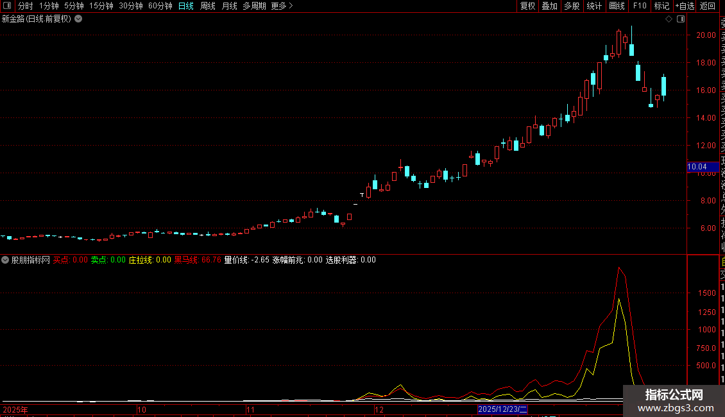Select the 15分钟 period
Viewport: 725px width, 417px height.
[x=101, y=6]
